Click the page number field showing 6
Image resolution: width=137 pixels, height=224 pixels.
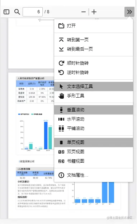point(33,12)
